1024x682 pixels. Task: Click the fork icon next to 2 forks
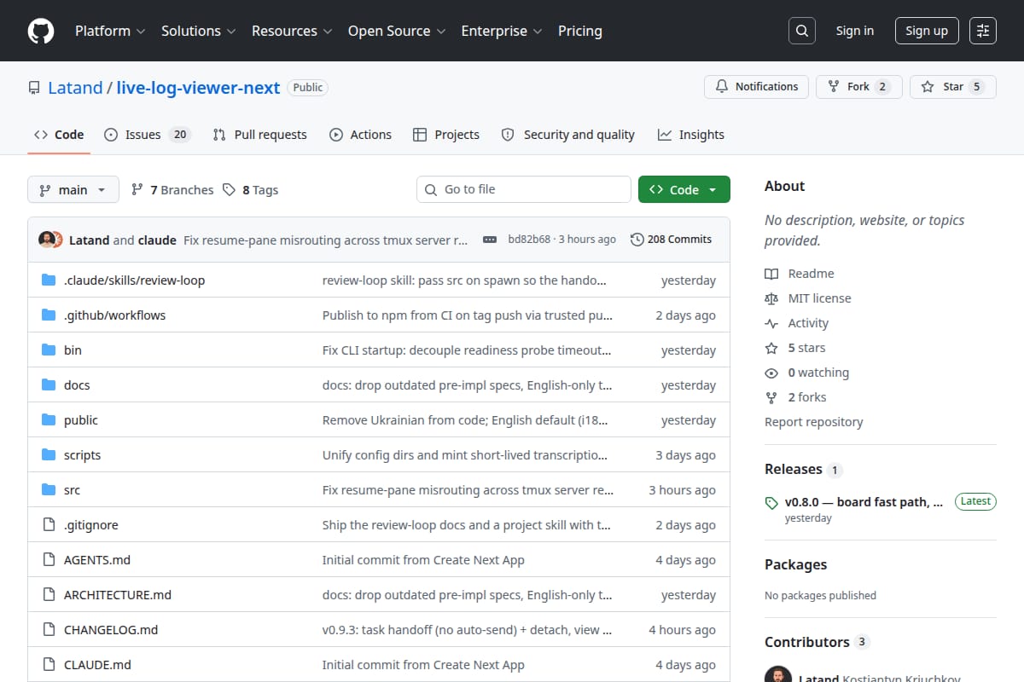click(x=771, y=397)
